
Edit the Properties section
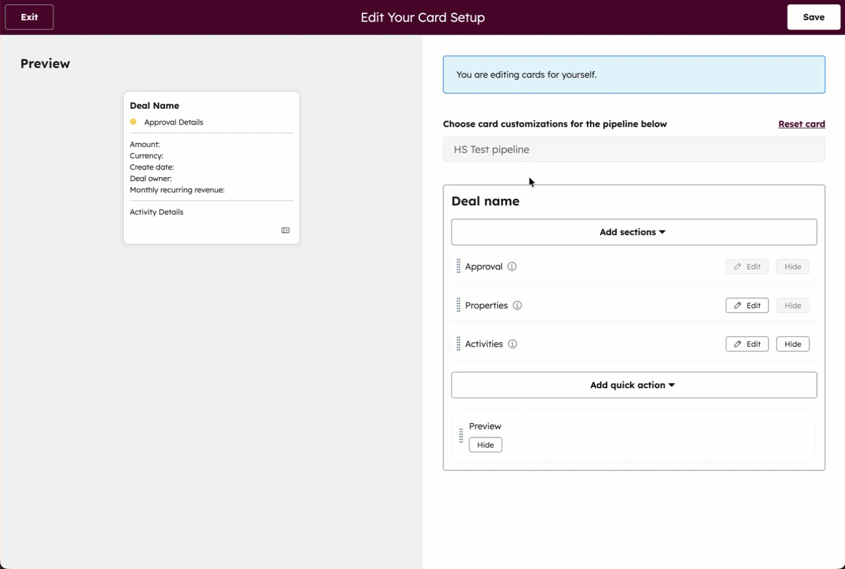747,305
